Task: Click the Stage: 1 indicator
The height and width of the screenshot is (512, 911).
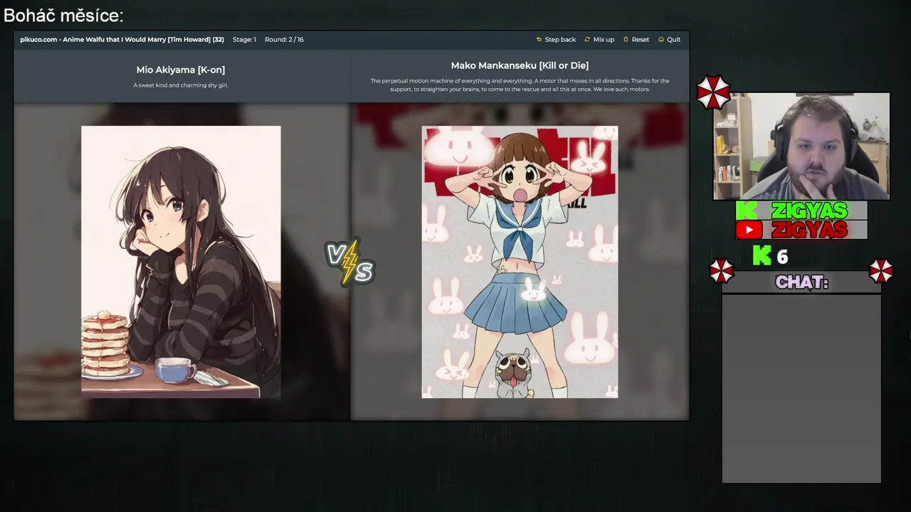Action: tap(244, 39)
